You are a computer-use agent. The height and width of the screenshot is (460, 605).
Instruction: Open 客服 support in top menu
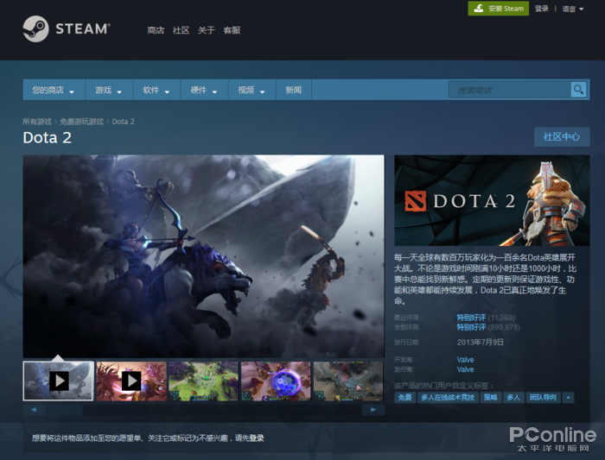(232, 30)
